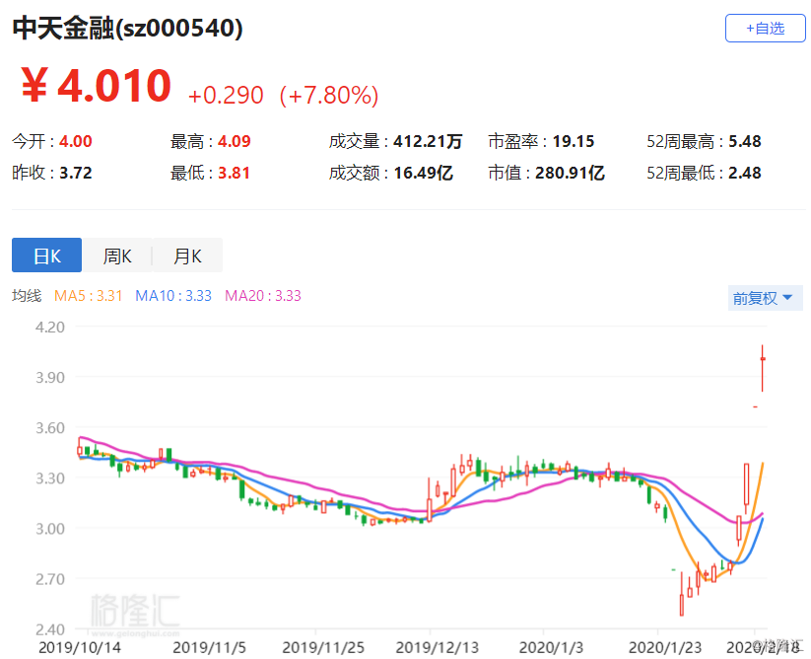
Task: Click the latest red candlestick near 4.00
Action: 763,368
